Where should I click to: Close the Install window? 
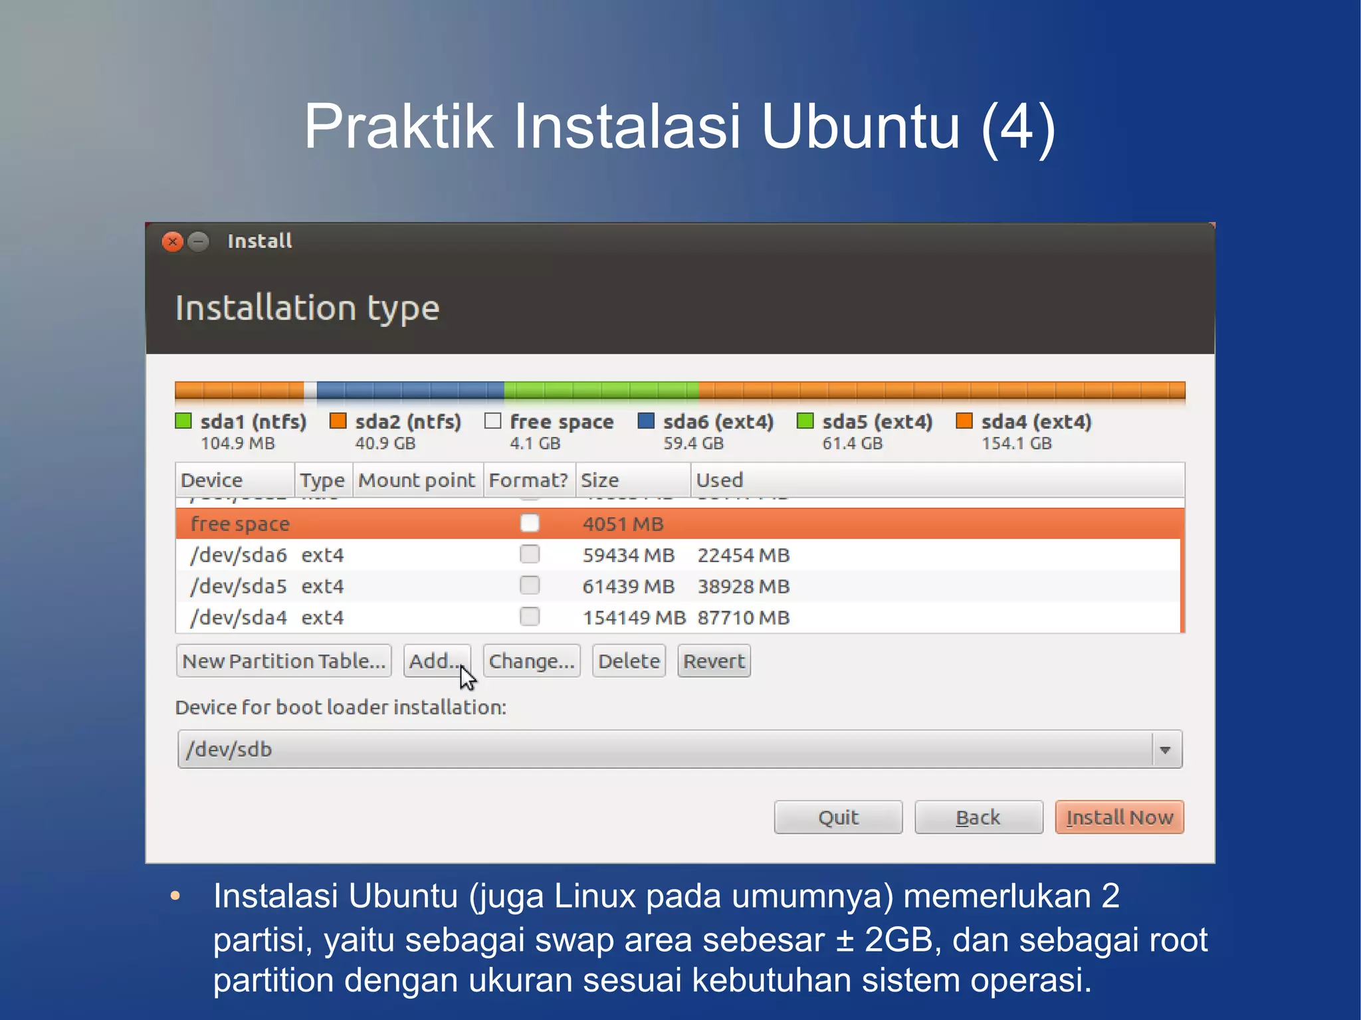[172, 241]
